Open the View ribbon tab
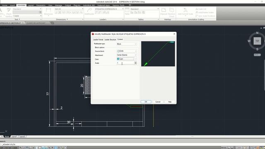This screenshot has height=149, width=265. tap(50, 5)
